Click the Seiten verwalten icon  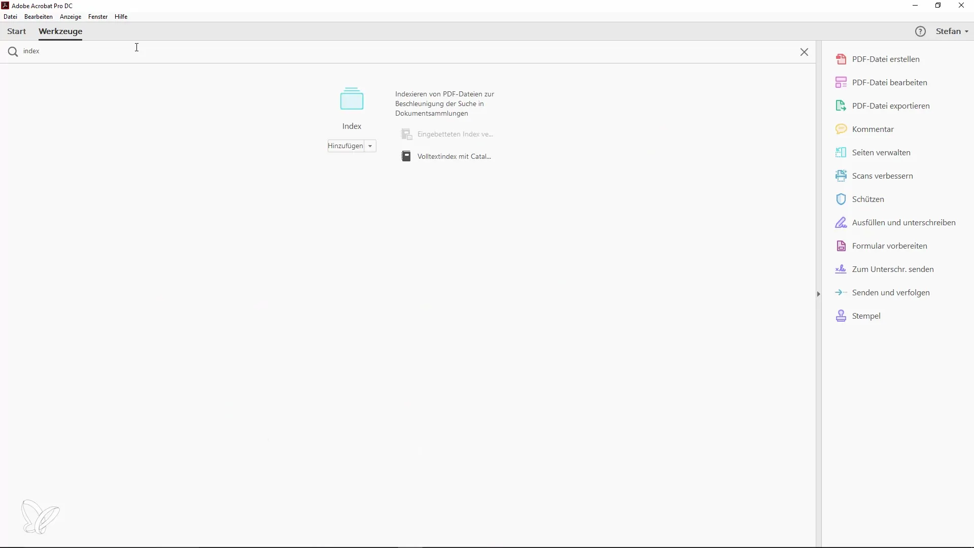pyautogui.click(x=842, y=153)
